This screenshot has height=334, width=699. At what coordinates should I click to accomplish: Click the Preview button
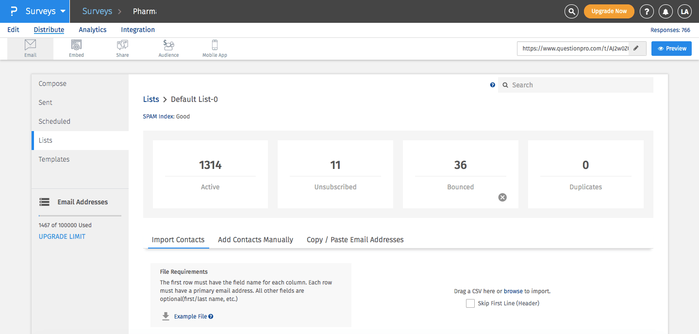pyautogui.click(x=671, y=49)
